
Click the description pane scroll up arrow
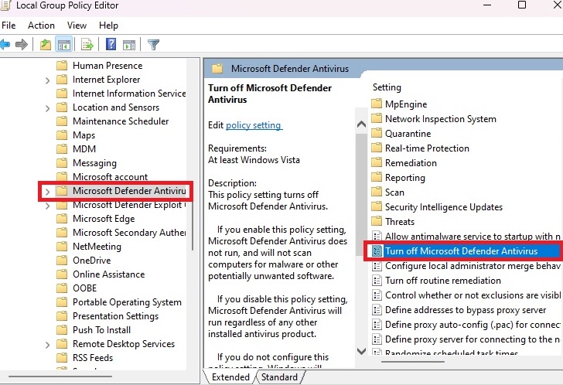pyautogui.click(x=361, y=124)
